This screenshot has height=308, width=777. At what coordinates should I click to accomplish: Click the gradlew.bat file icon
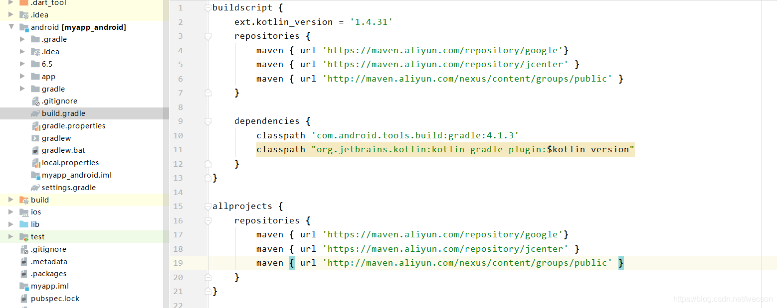[35, 150]
